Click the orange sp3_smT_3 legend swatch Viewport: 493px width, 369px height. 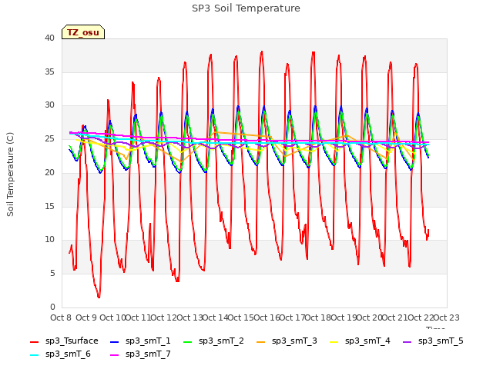tap(261, 341)
